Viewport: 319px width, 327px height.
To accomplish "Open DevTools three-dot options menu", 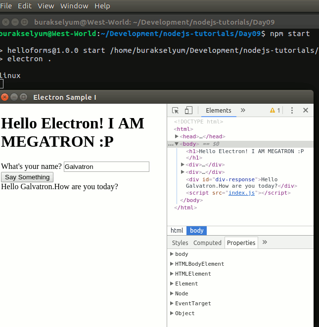I will 292,110.
